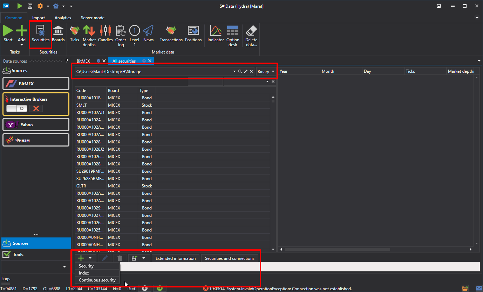Click the green play icon in title bar
The width and height of the screenshot is (483, 292).
20,6
